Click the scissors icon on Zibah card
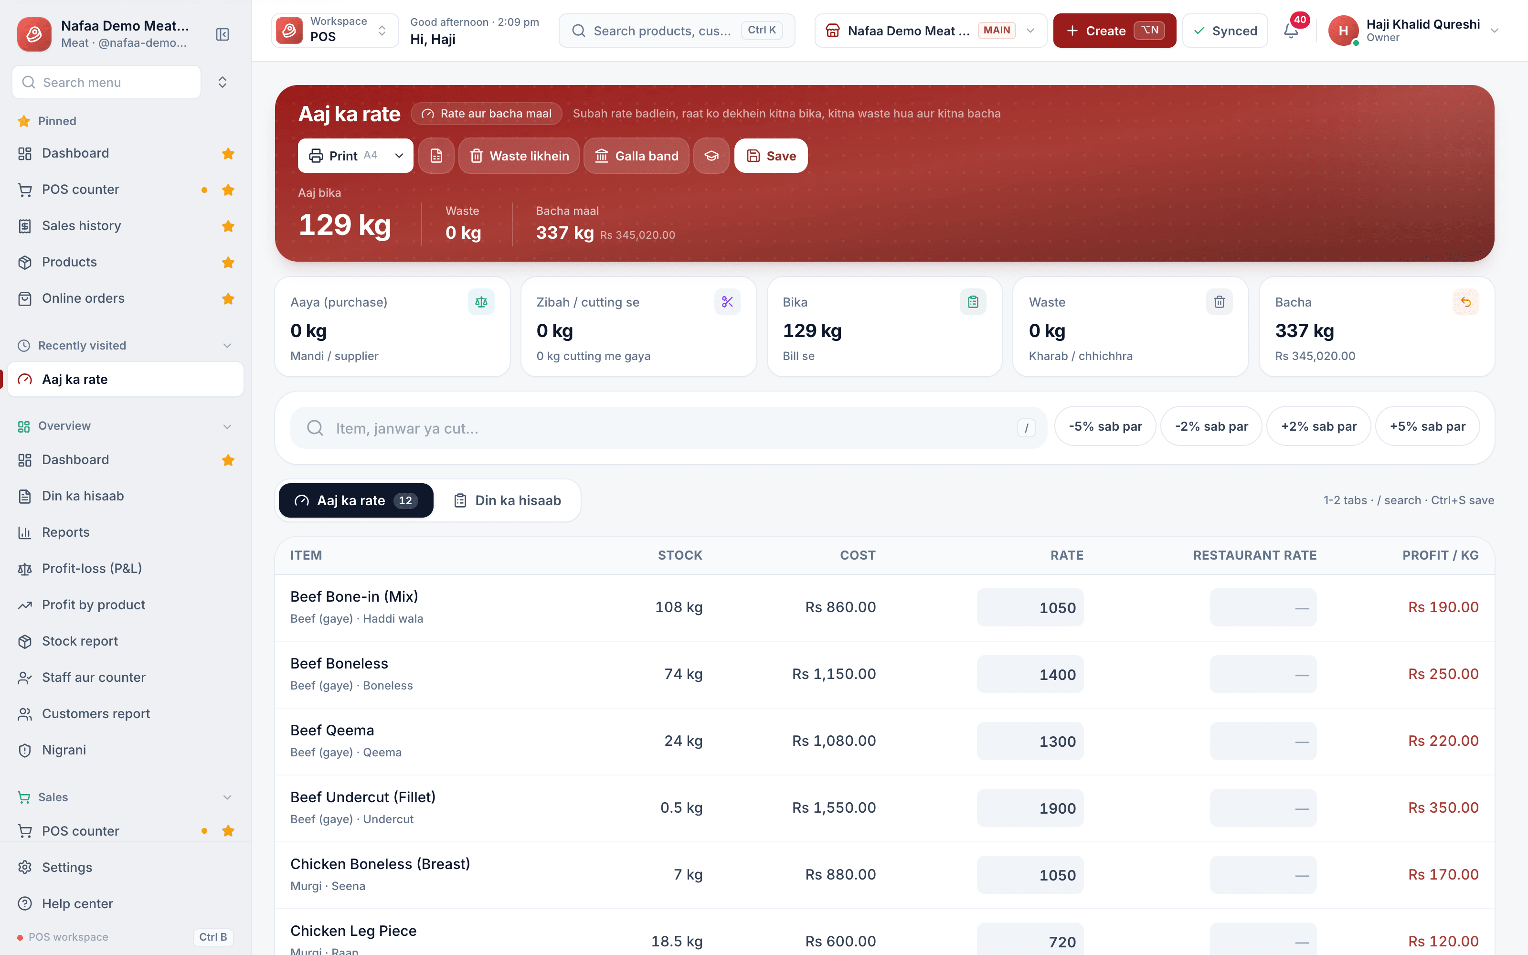The width and height of the screenshot is (1528, 955). point(727,302)
